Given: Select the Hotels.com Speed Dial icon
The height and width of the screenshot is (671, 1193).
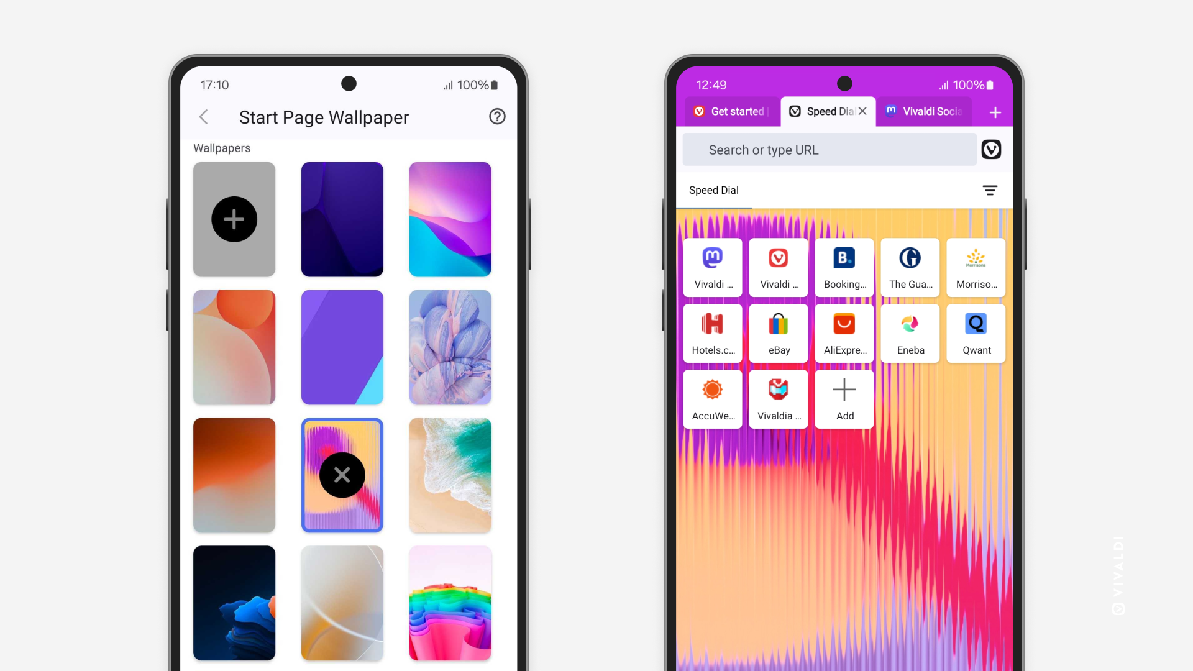Looking at the screenshot, I should tap(713, 332).
